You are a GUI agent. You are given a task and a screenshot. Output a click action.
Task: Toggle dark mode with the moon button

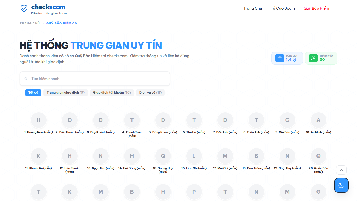341,185
